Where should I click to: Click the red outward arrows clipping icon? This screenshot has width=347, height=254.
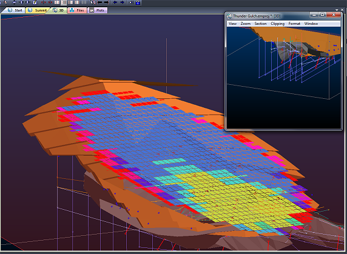coord(44,2)
